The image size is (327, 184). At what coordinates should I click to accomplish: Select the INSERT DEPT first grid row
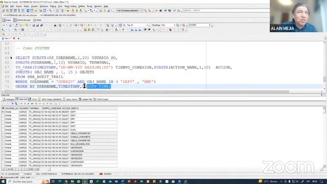tap(59, 112)
